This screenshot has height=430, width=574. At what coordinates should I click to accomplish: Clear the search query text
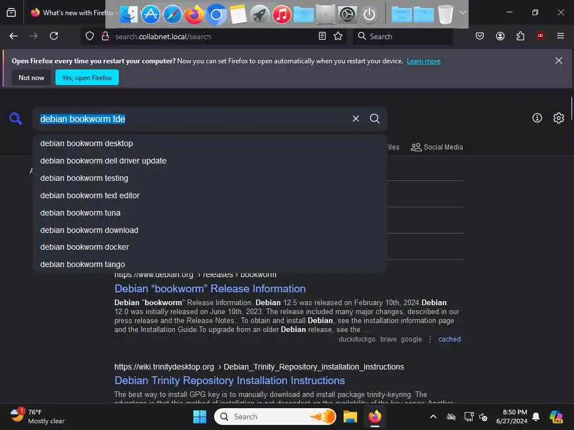[355, 119]
